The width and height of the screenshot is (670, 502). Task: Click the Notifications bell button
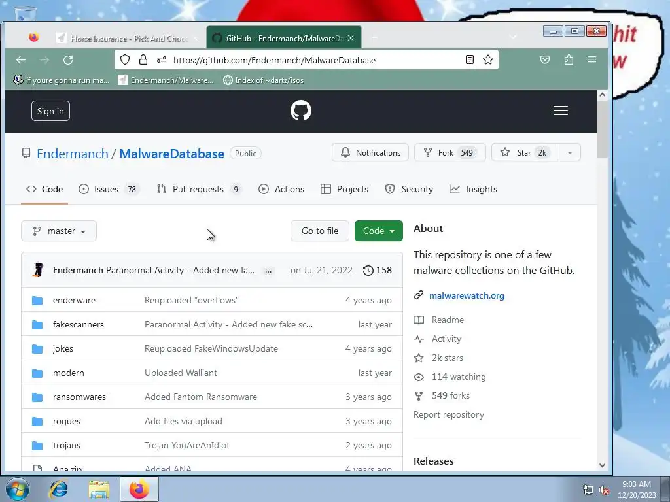pos(370,152)
